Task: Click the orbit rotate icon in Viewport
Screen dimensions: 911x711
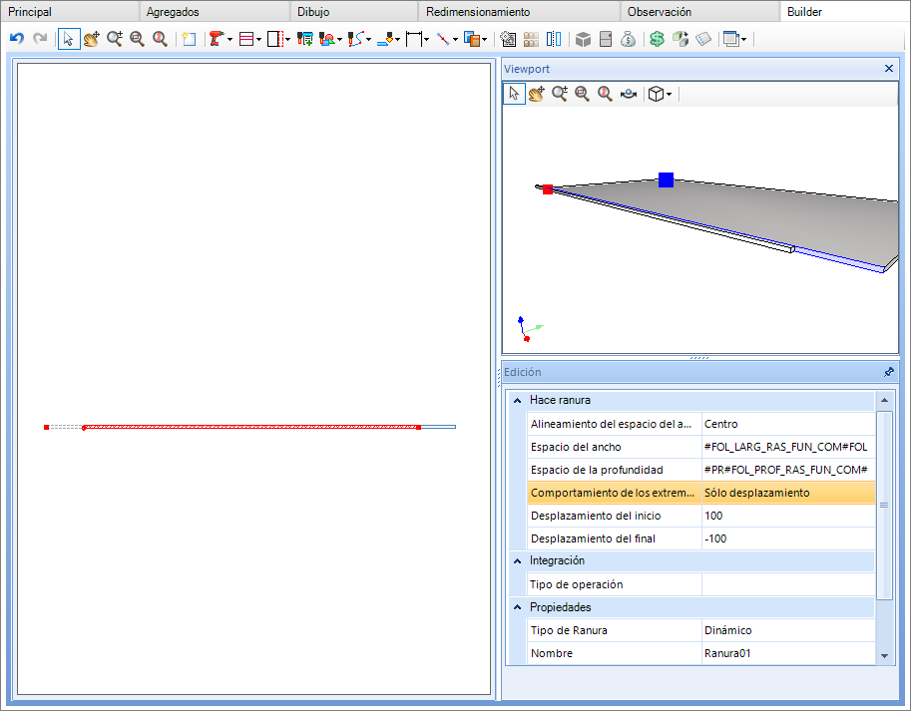Action: pos(628,94)
